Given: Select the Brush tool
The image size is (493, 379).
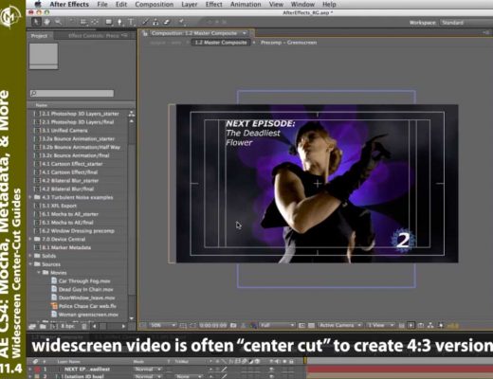Looking at the screenshot, I should tap(145, 22).
